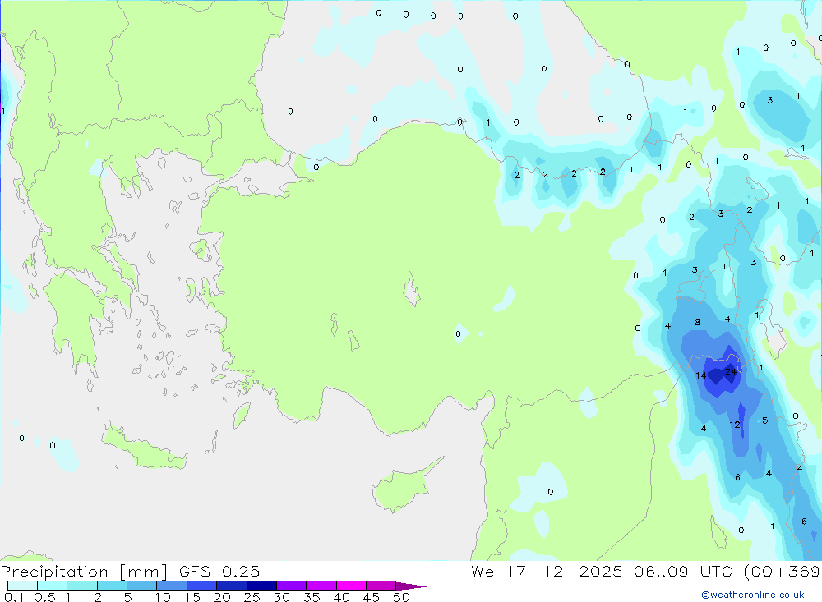
Task: Click the legend label '25'
Action: 252,597
